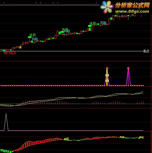
Task: Select the leftmost green 逃顶 signal label
Action: pyautogui.click(x=33, y=35)
